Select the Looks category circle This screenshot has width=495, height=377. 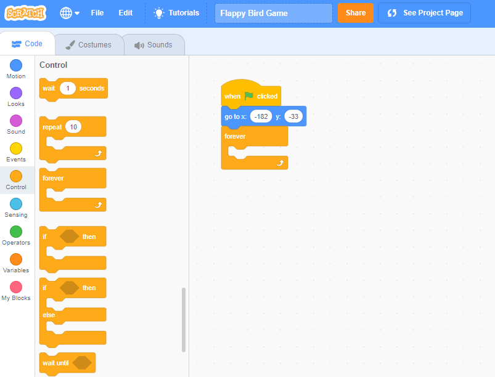pos(16,93)
